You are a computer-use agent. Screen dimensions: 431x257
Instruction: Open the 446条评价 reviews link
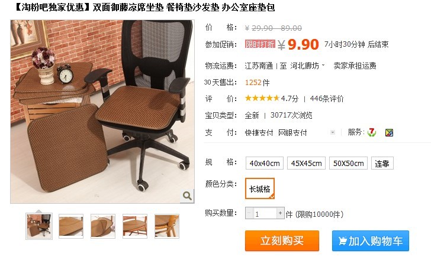(x=327, y=99)
